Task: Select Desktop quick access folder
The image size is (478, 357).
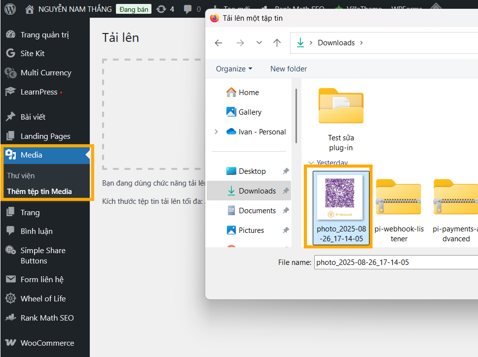Action: (x=249, y=171)
